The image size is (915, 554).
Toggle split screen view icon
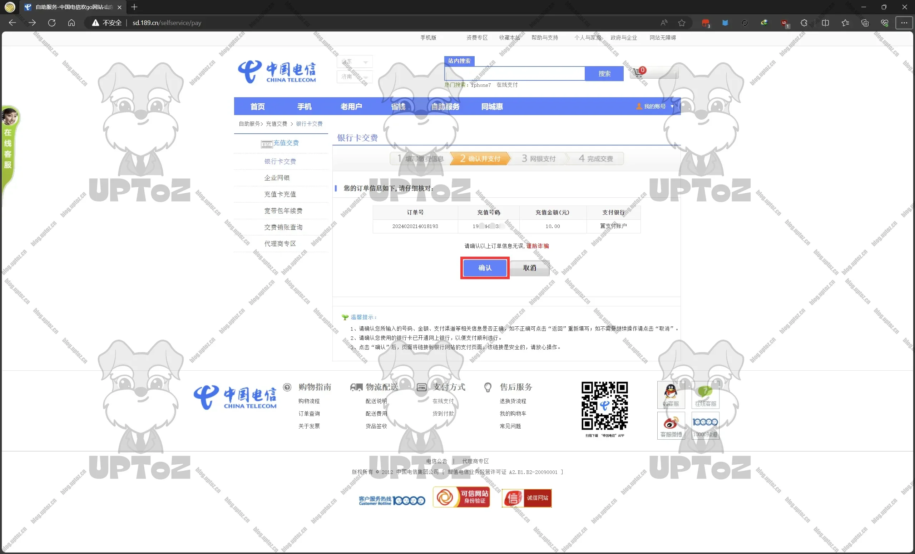tap(825, 23)
